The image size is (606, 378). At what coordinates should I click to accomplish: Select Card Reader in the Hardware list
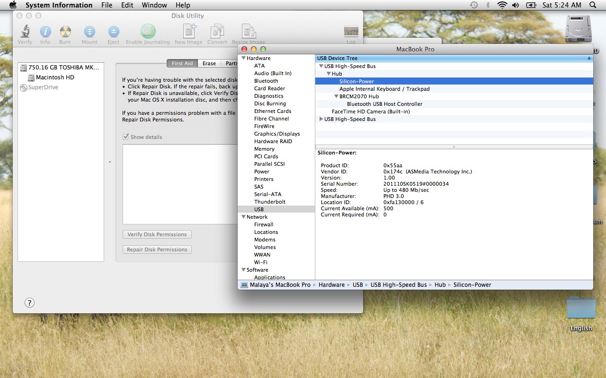[x=269, y=88]
